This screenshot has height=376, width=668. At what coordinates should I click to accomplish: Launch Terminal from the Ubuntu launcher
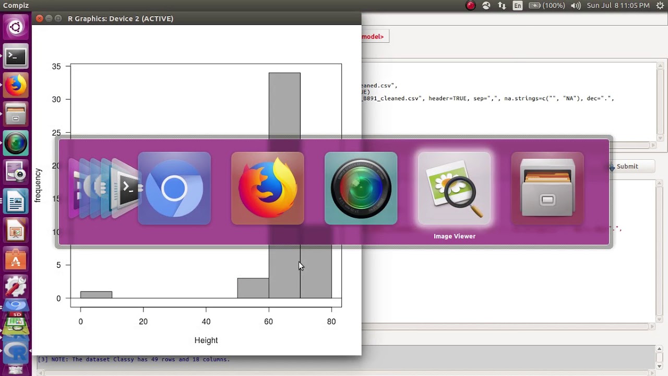click(16, 56)
